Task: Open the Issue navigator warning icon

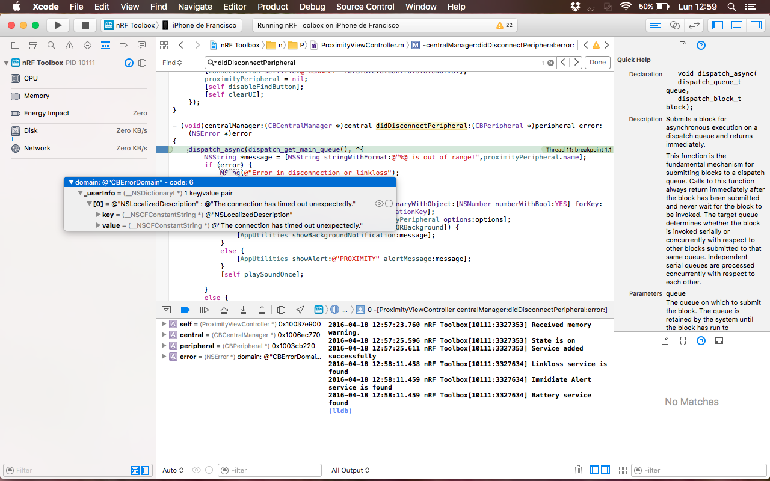Action: pos(70,46)
